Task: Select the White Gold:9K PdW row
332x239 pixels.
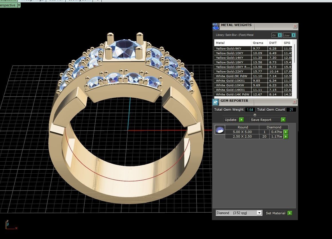Action: click(x=253, y=76)
